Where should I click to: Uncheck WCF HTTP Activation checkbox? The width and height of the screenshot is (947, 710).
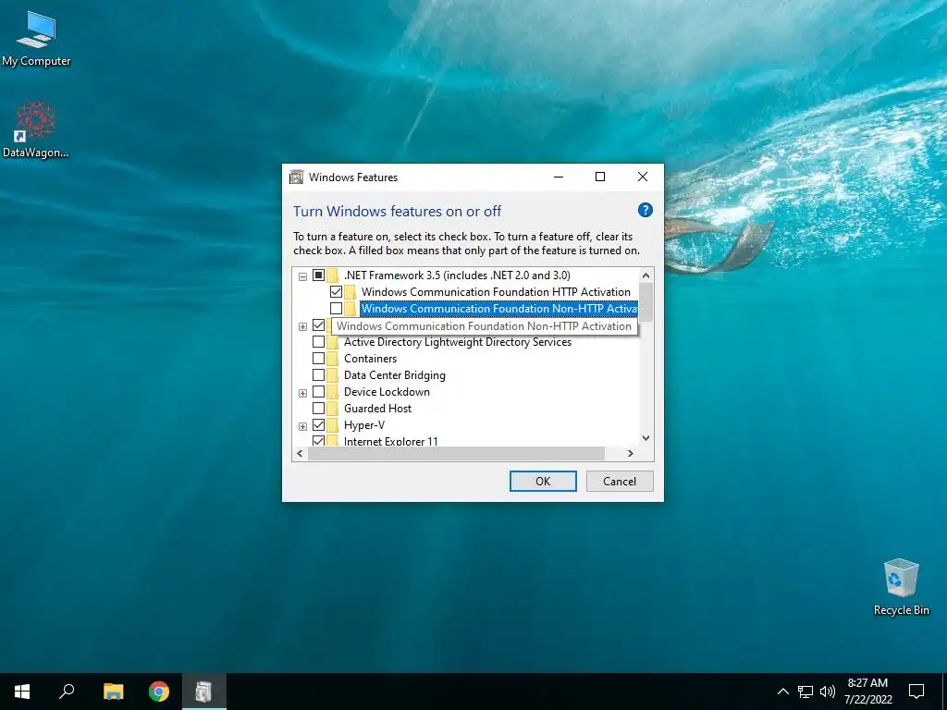[337, 292]
